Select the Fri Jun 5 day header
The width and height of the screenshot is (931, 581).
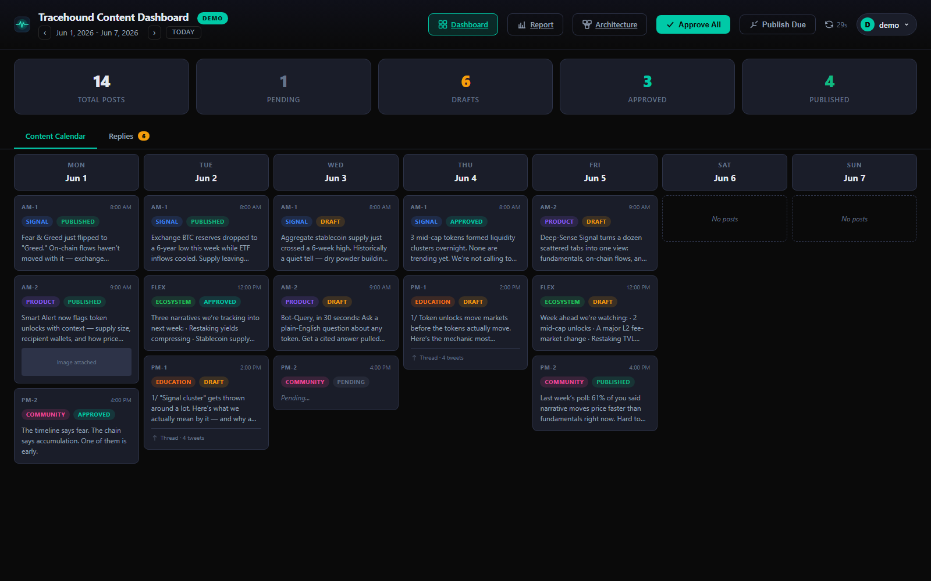click(x=595, y=172)
